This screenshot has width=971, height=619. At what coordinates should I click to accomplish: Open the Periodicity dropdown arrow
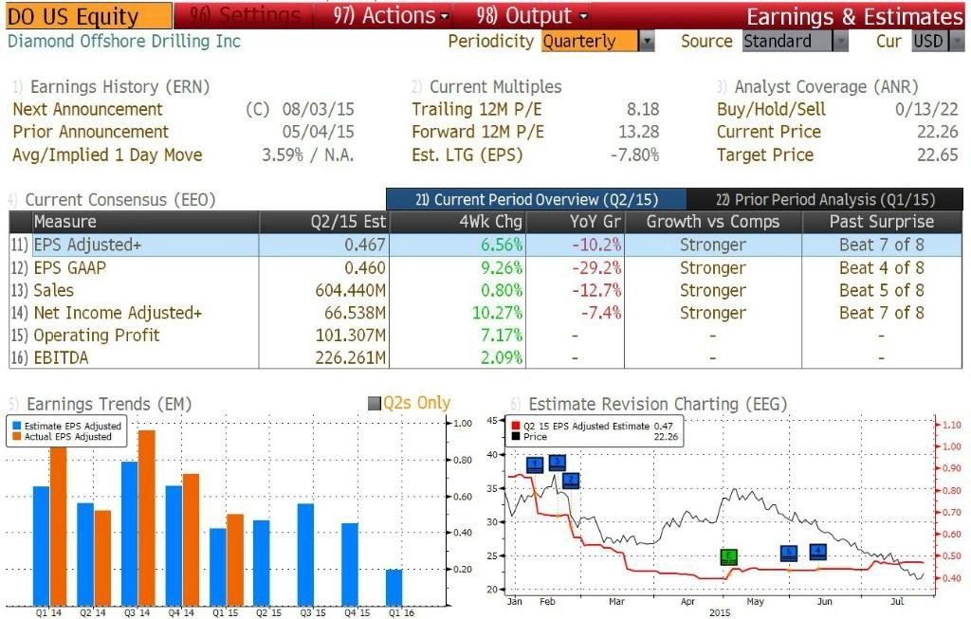point(647,42)
